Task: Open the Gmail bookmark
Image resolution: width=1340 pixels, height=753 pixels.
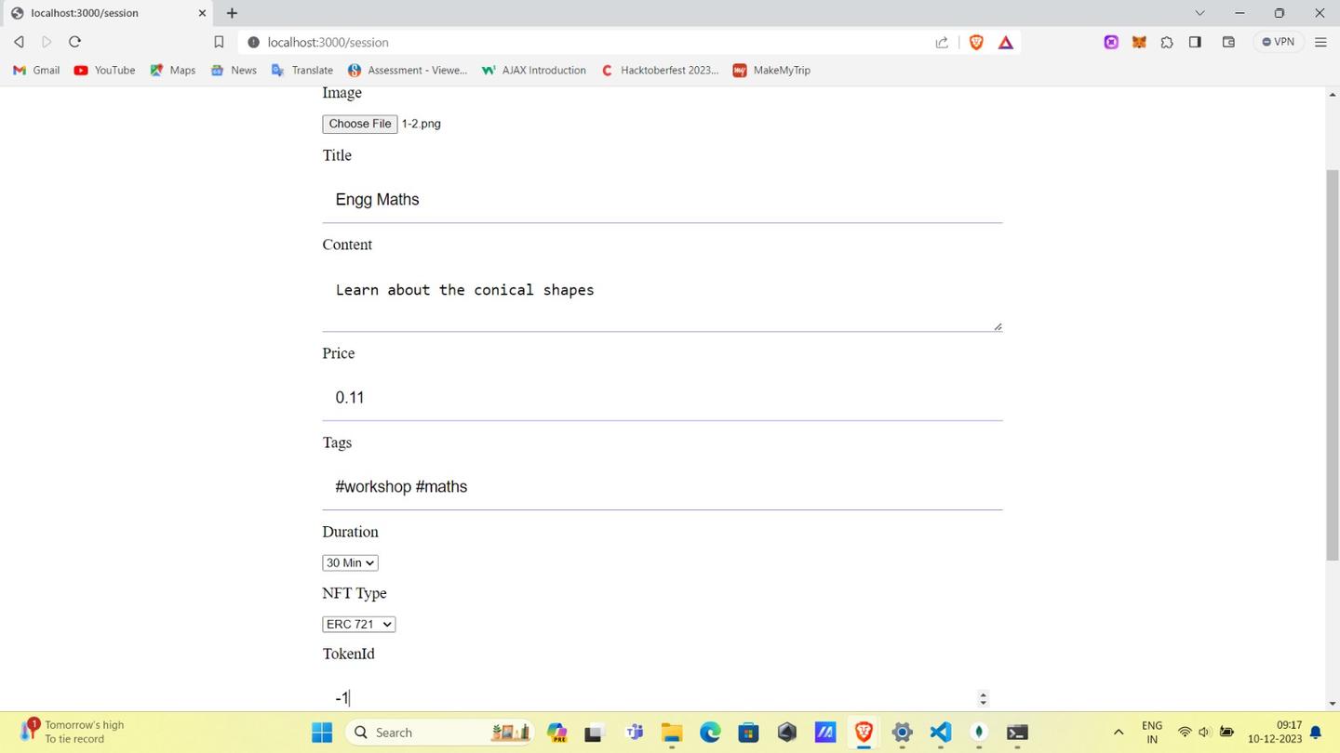Action: (36, 70)
